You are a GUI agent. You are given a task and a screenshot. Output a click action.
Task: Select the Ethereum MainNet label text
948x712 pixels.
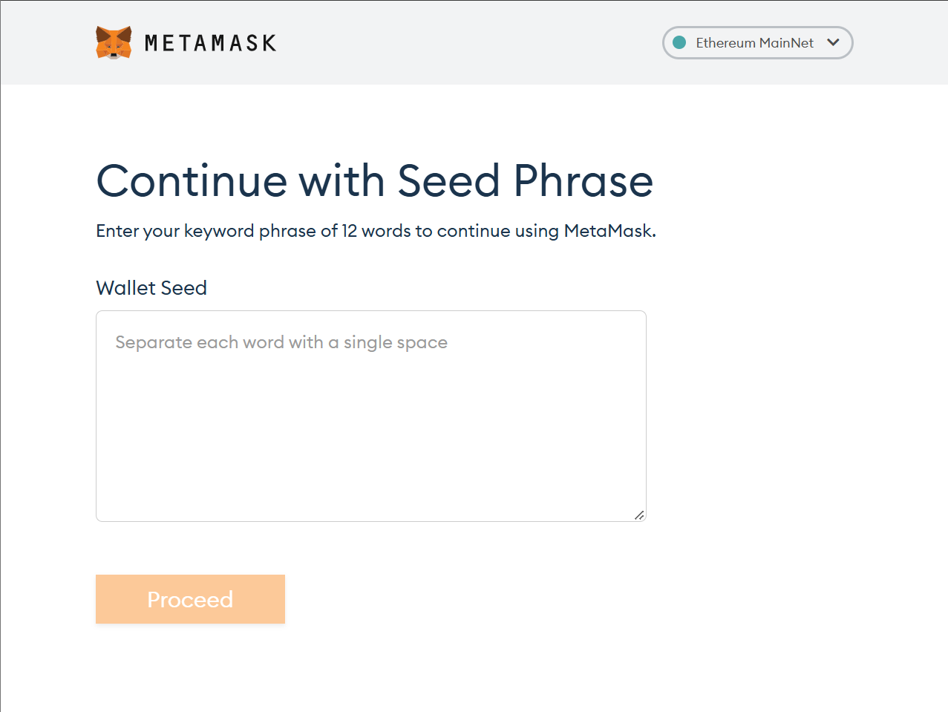click(x=754, y=42)
